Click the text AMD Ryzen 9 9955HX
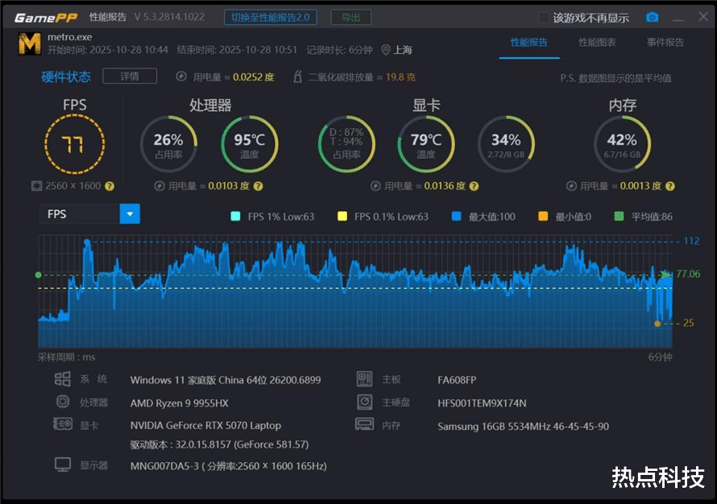Screen dimensions: 717x504 pos(179,403)
